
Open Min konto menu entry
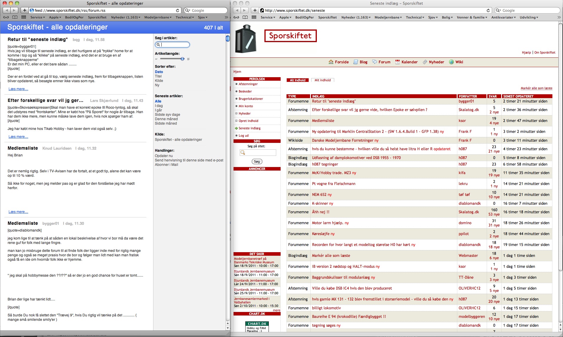click(246, 106)
